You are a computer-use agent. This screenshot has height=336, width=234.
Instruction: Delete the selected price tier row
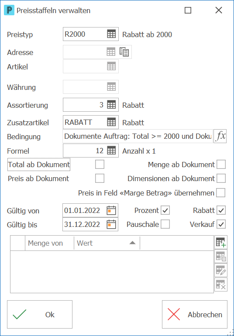point(221,285)
